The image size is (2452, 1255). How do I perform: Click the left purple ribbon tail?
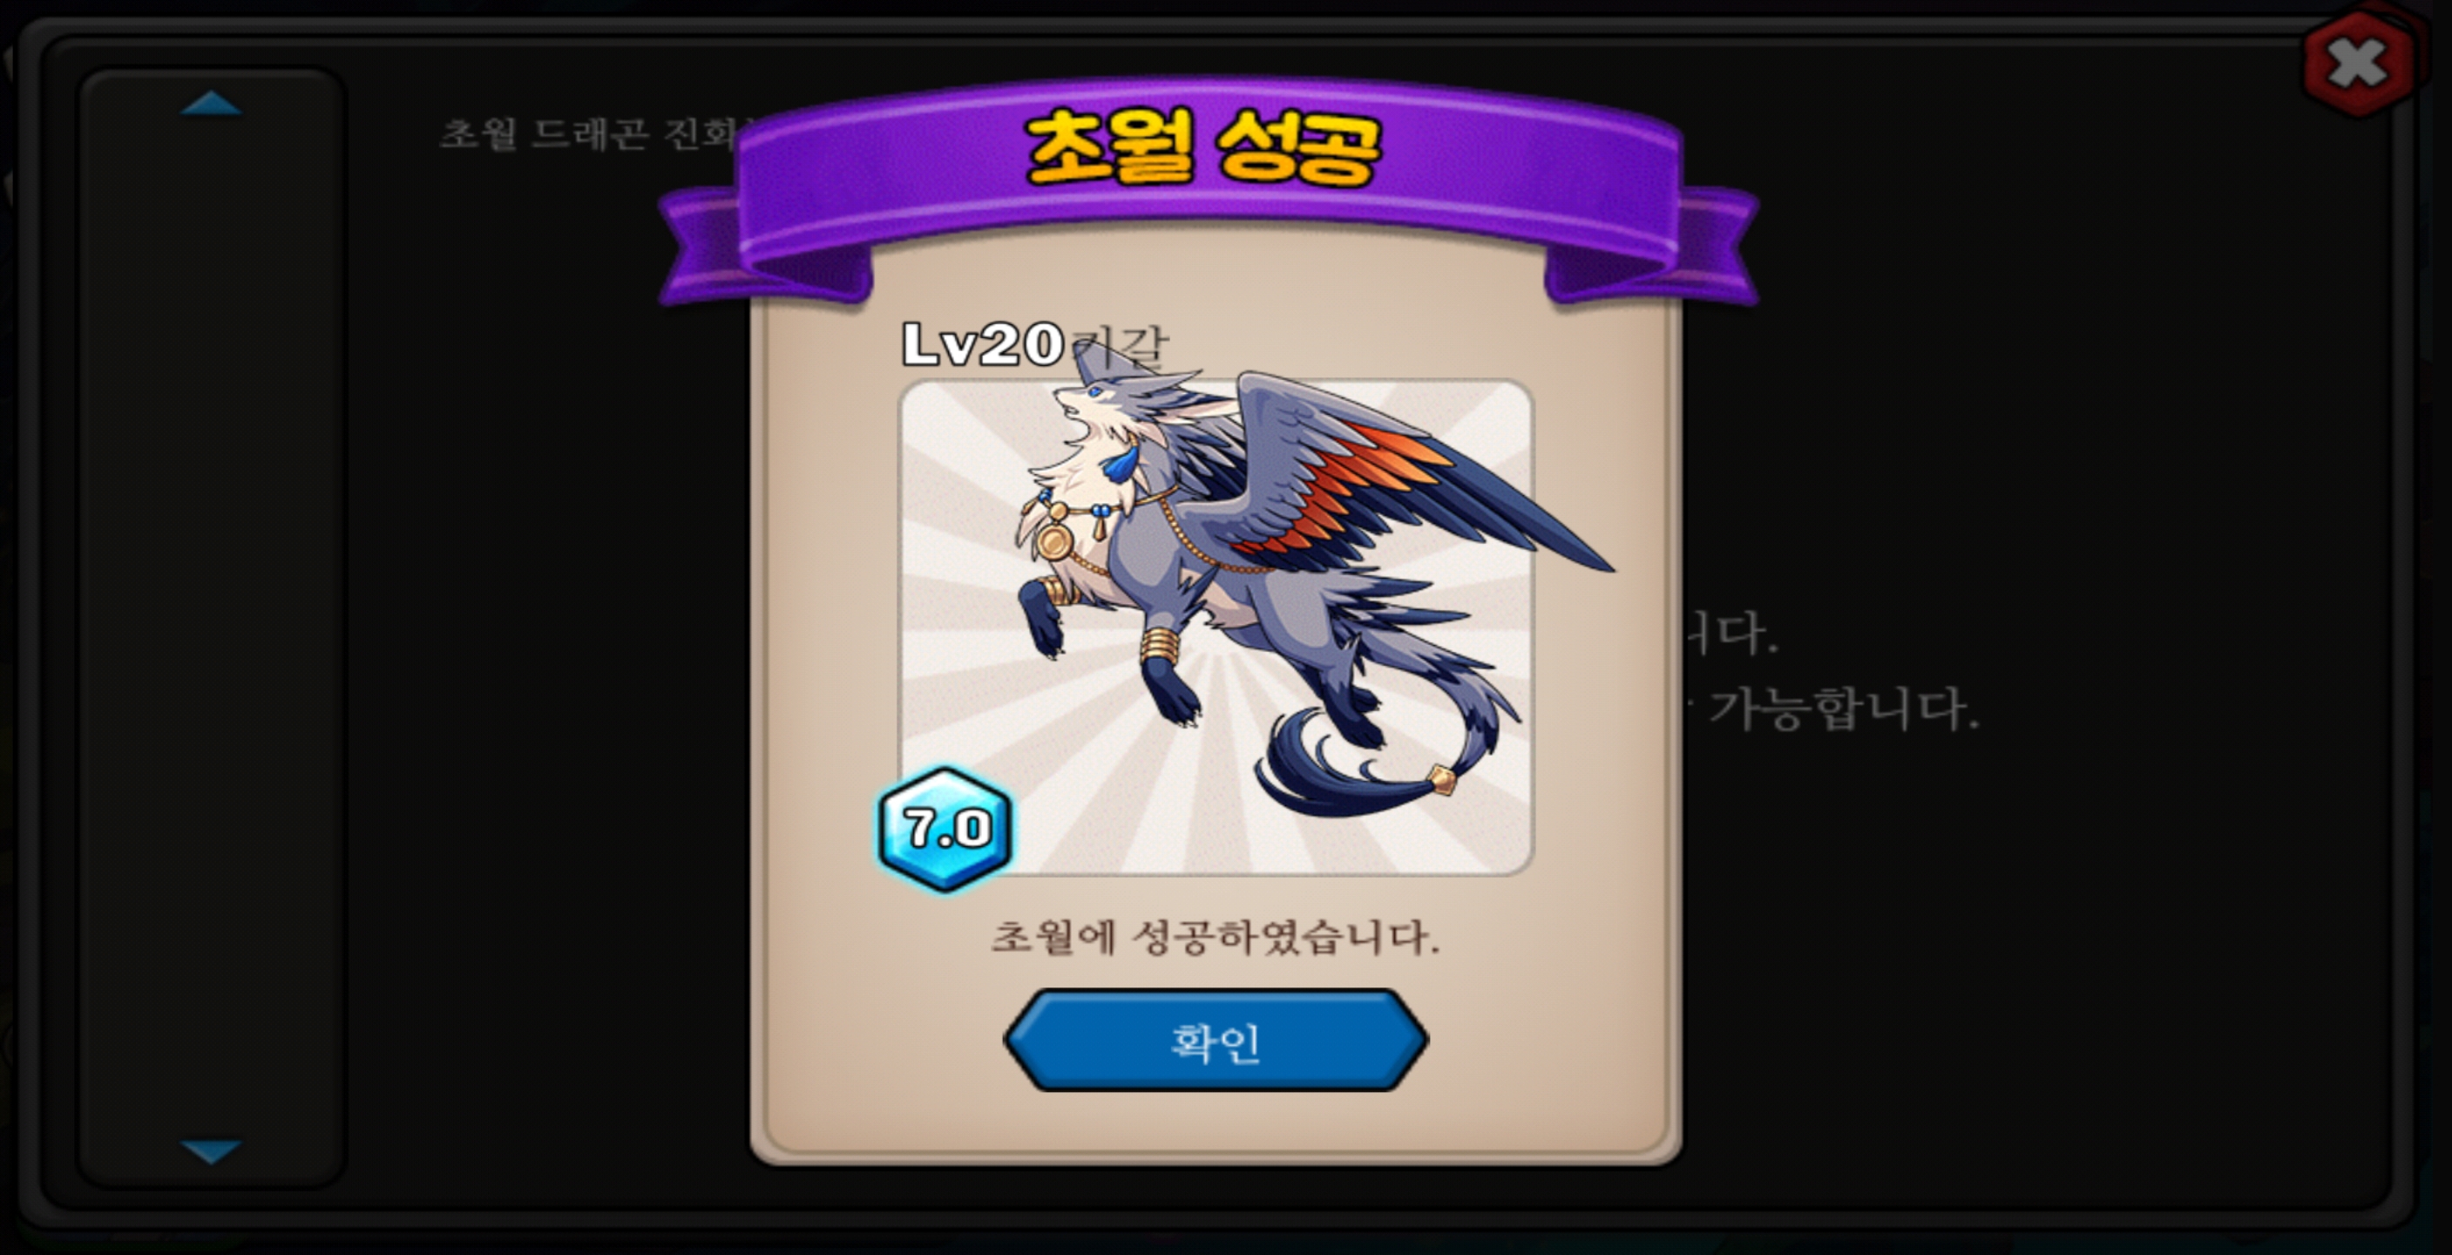click(723, 246)
